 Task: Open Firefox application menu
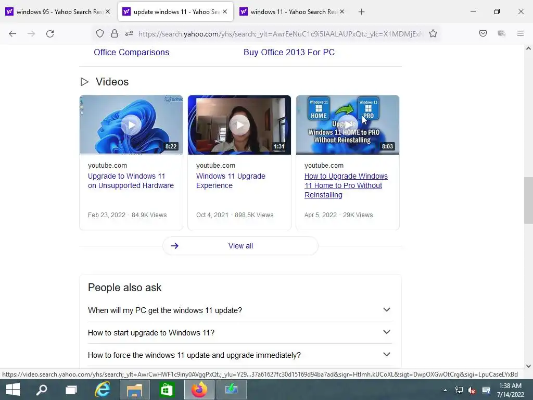[x=520, y=33]
